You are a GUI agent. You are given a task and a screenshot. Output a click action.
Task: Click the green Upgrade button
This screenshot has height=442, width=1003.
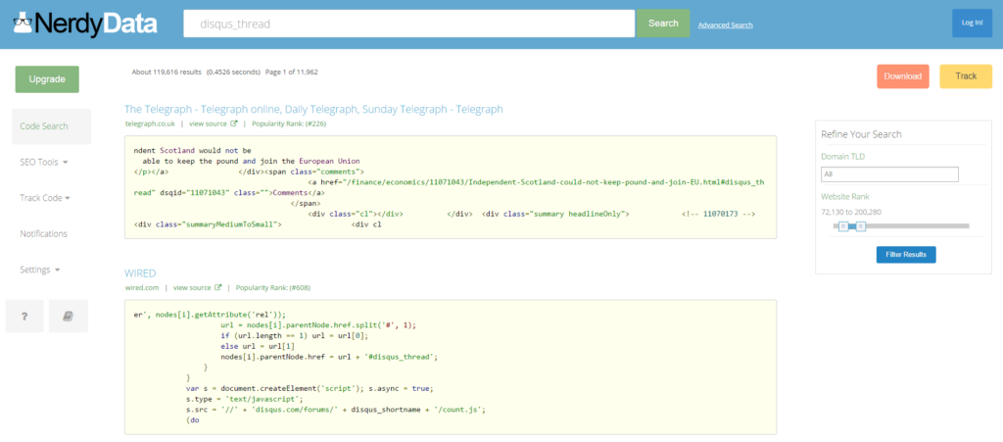(x=47, y=79)
